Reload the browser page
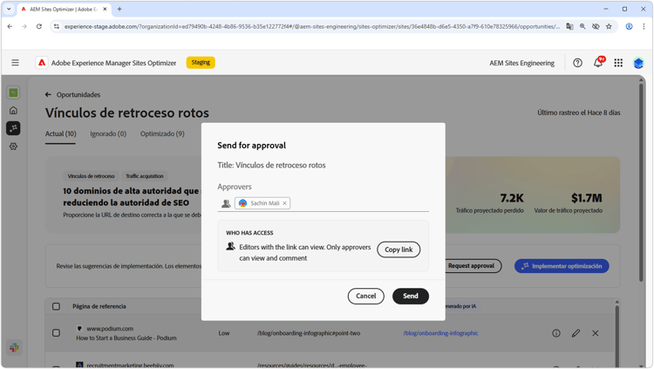Viewport: 654px width, 369px height. [38, 26]
